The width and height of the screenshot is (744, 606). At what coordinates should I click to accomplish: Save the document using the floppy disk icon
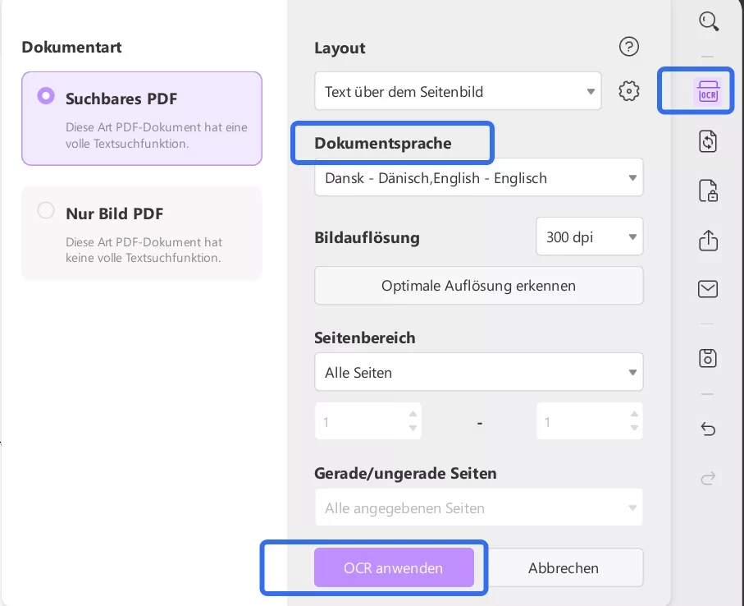(x=707, y=358)
